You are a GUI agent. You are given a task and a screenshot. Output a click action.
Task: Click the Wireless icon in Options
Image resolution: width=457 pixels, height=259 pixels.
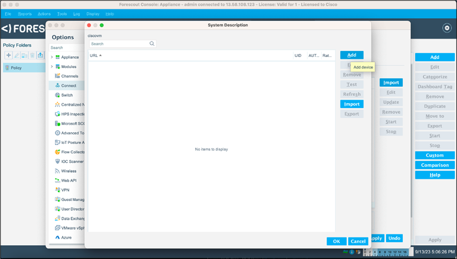click(x=58, y=171)
